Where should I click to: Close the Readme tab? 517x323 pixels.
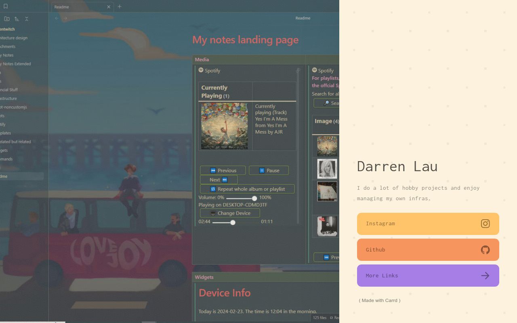tap(109, 7)
